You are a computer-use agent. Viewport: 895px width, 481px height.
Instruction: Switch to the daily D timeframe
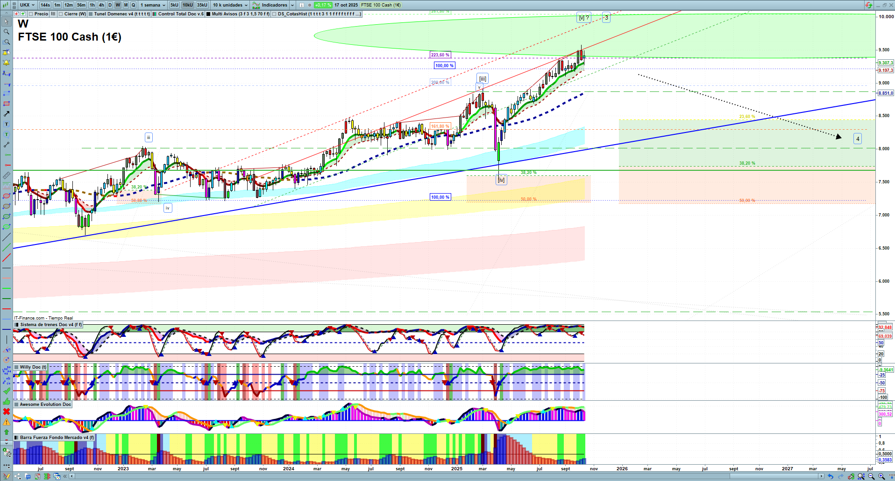[x=110, y=5]
